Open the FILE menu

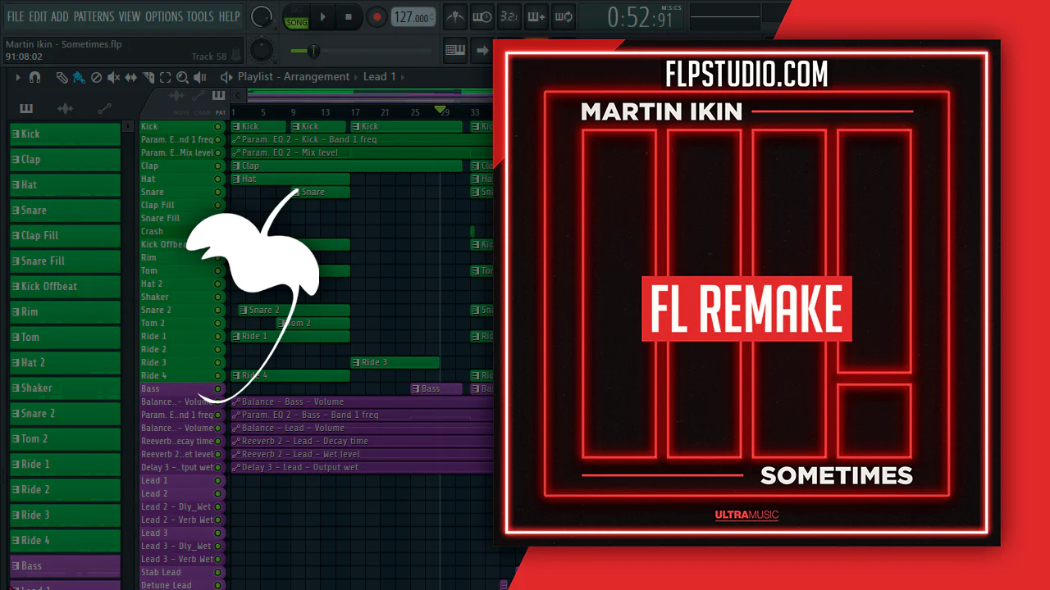[16, 16]
